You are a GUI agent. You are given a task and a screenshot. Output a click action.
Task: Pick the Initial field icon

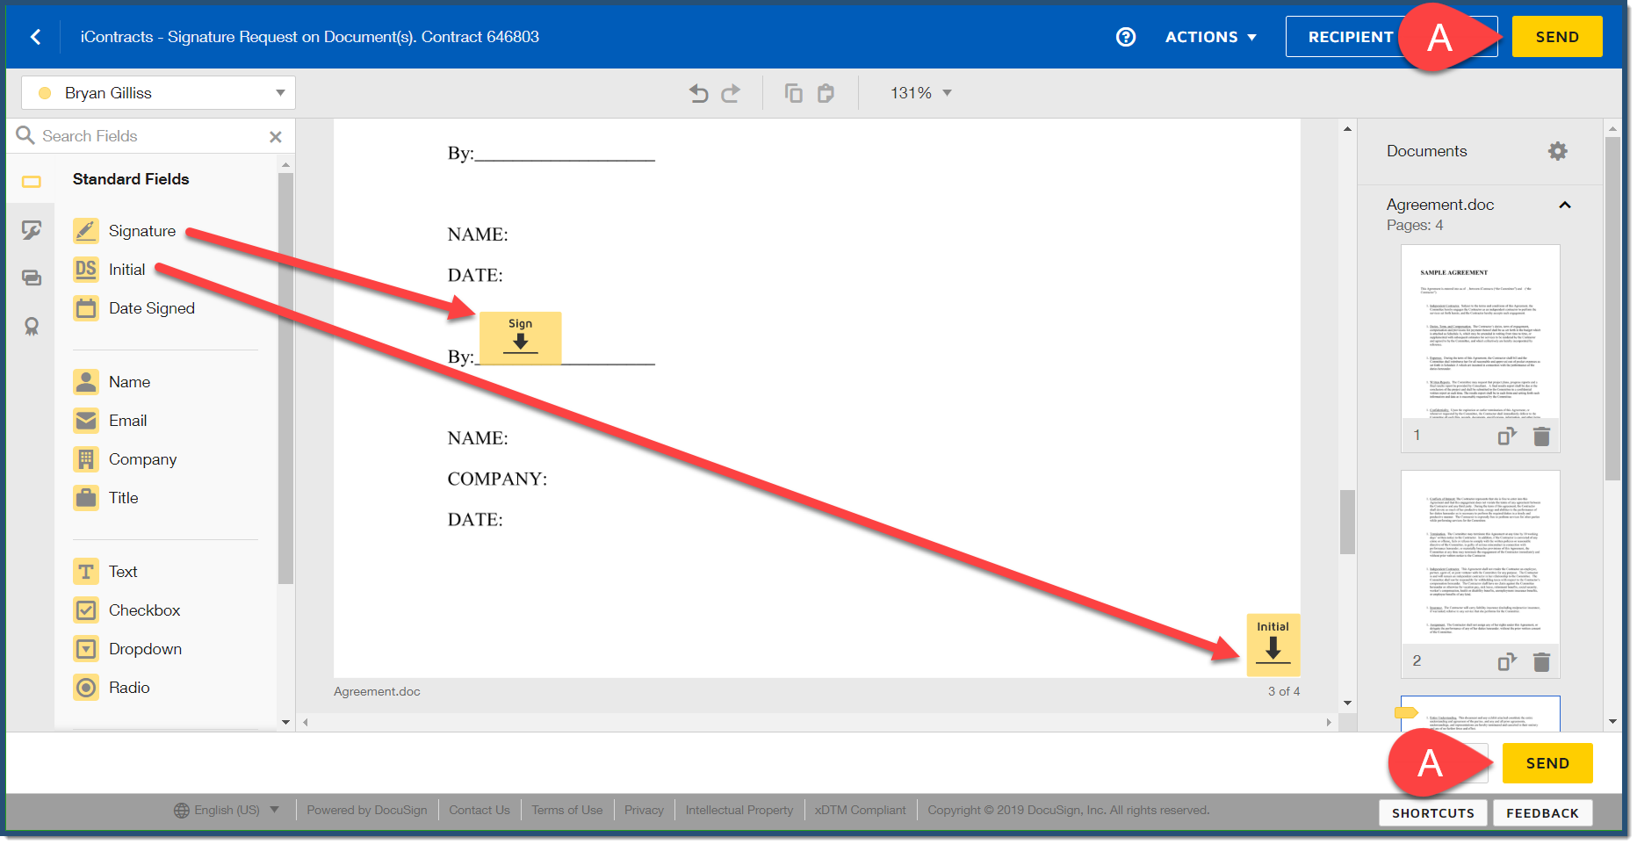tap(86, 270)
